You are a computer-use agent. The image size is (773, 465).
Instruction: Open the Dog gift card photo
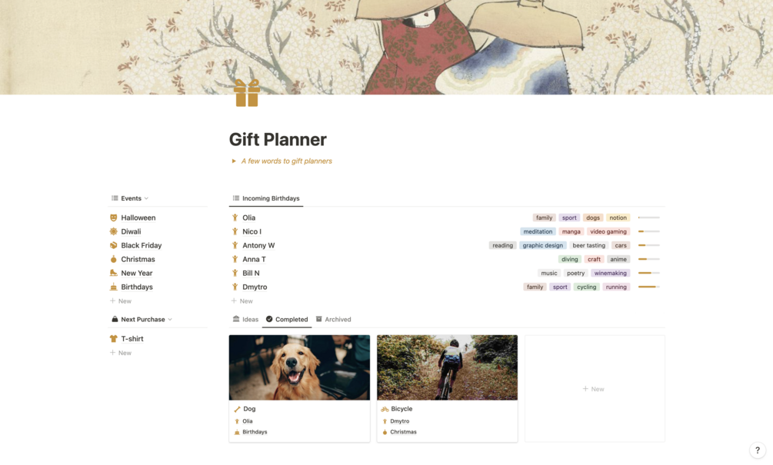click(x=299, y=367)
